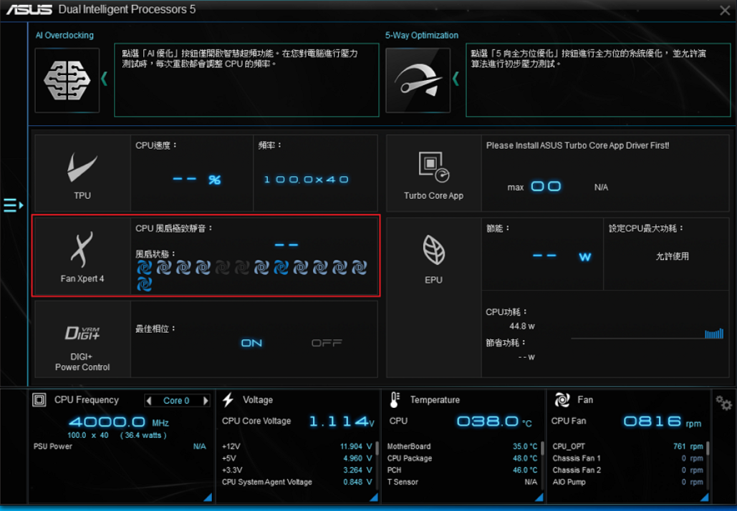Image resolution: width=737 pixels, height=511 pixels.
Task: Click the Voltage list scrollbar
Action: 377,449
